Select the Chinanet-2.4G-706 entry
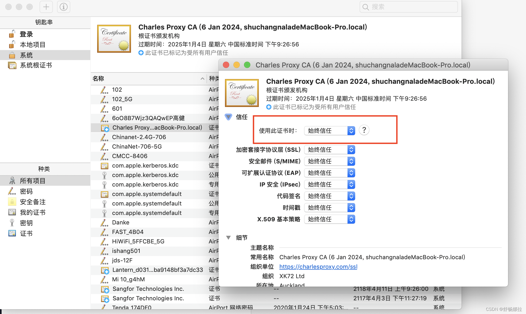 [154, 137]
